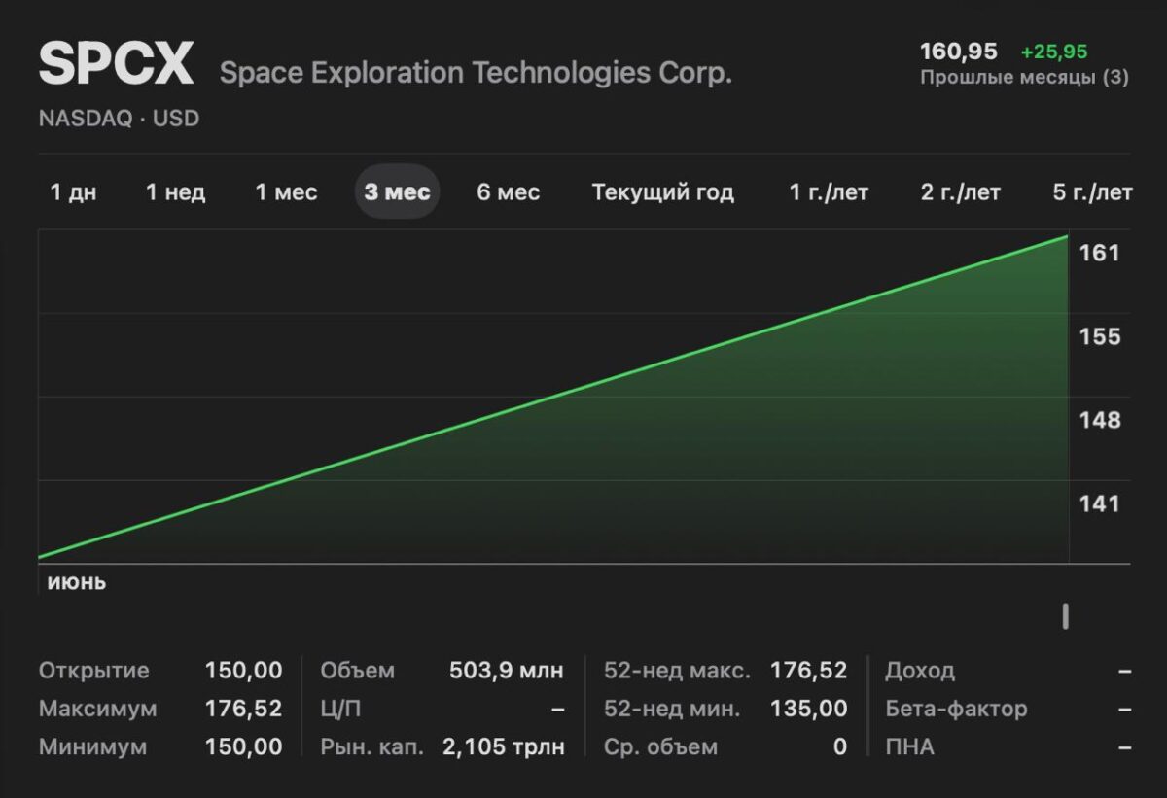Viewport: 1167px width, 798px height.
Task: Click the SPCX ticker symbol
Action: [117, 65]
